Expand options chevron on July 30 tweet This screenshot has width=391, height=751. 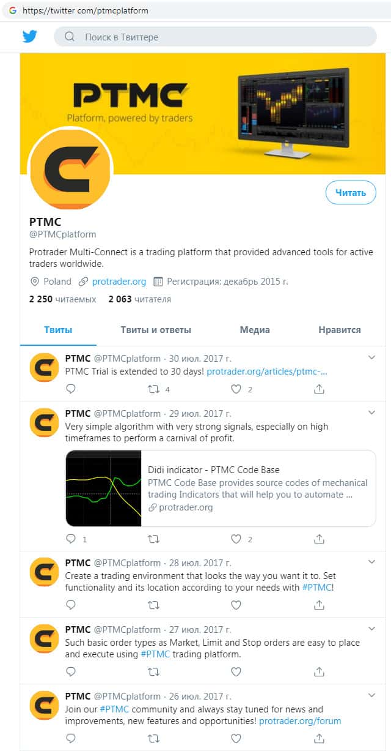(x=371, y=357)
